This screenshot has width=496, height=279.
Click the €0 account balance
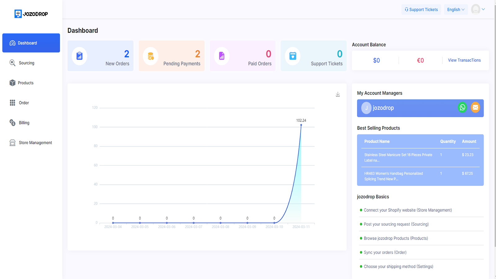[420, 60]
